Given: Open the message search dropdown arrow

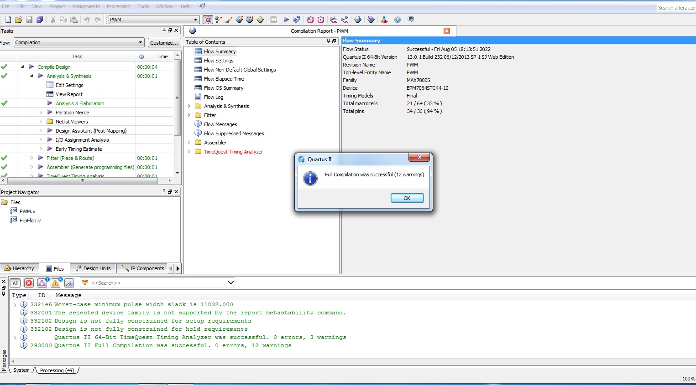Looking at the screenshot, I should [x=230, y=283].
